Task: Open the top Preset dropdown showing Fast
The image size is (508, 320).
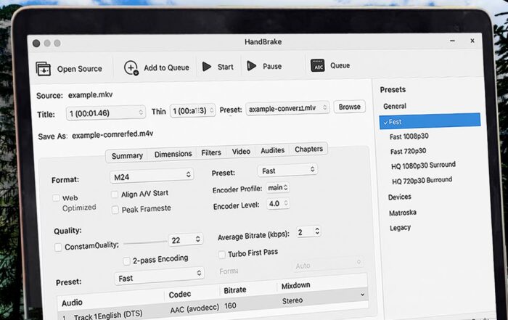Action: tap(287, 170)
